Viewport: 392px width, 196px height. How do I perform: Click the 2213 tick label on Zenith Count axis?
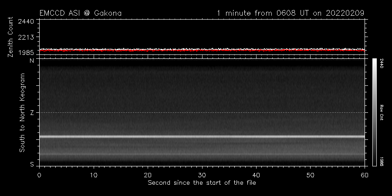pyautogui.click(x=26, y=37)
